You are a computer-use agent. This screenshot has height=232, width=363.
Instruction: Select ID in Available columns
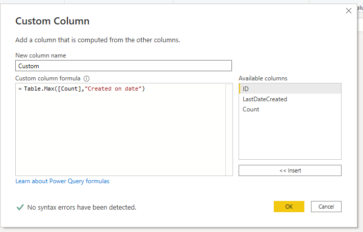(290, 89)
